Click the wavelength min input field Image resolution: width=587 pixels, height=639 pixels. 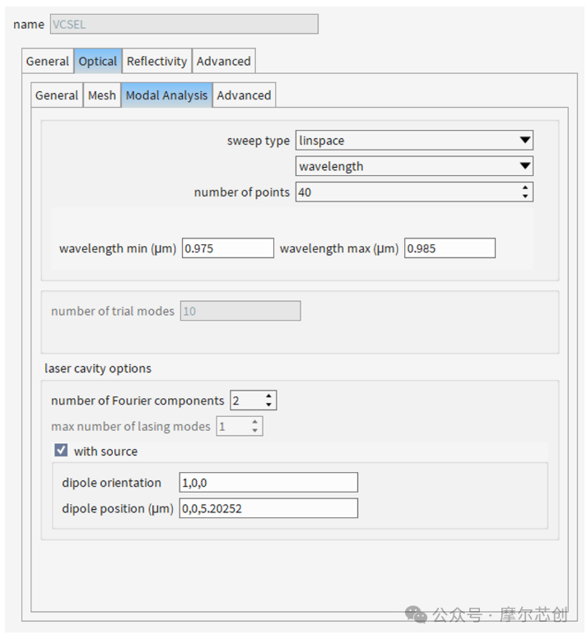coord(227,248)
